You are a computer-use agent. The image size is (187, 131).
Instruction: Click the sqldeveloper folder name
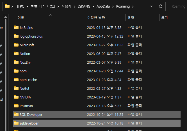coord(29,123)
